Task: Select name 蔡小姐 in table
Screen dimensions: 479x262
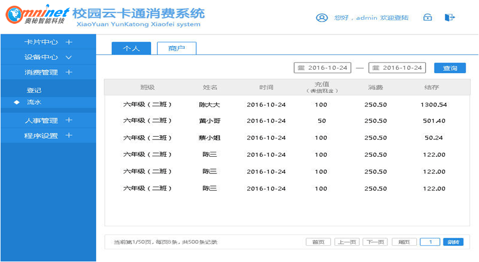Action: [209, 138]
